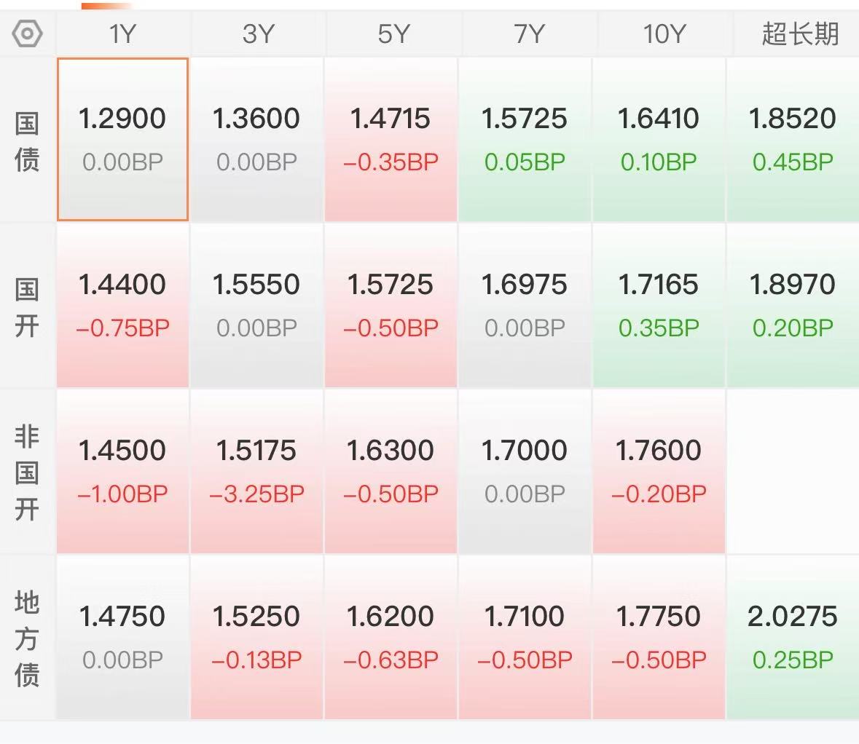The image size is (859, 744).
Task: Select the 5Y column header
Action: click(x=392, y=34)
